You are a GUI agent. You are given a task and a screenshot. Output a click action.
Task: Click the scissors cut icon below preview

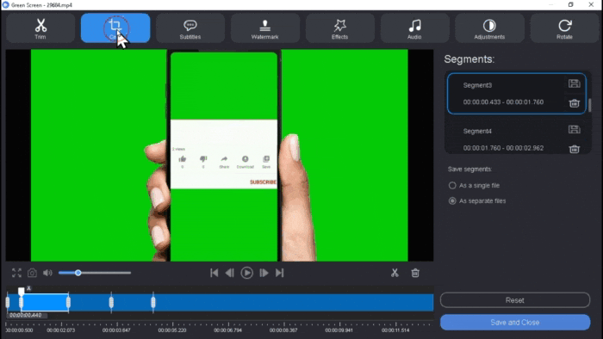[395, 273]
